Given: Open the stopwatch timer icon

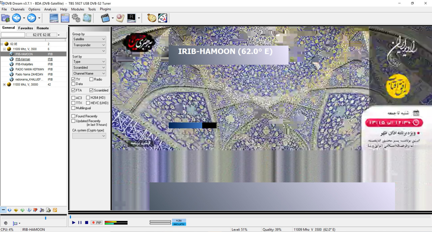Looking at the screenshot, I should (152, 18).
